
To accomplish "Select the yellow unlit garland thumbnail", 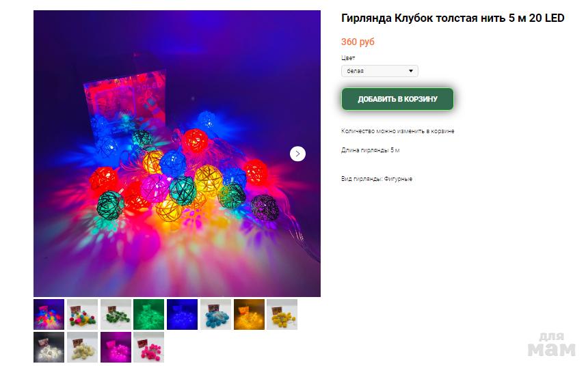I will 282,314.
